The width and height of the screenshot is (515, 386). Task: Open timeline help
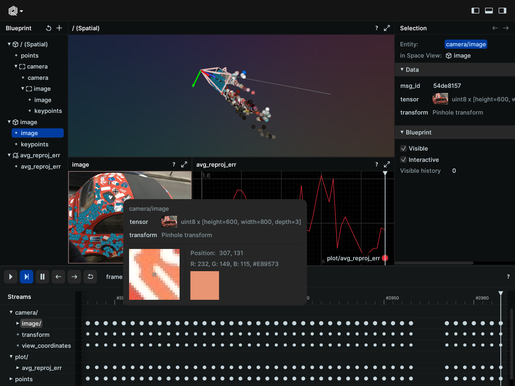tap(508, 277)
